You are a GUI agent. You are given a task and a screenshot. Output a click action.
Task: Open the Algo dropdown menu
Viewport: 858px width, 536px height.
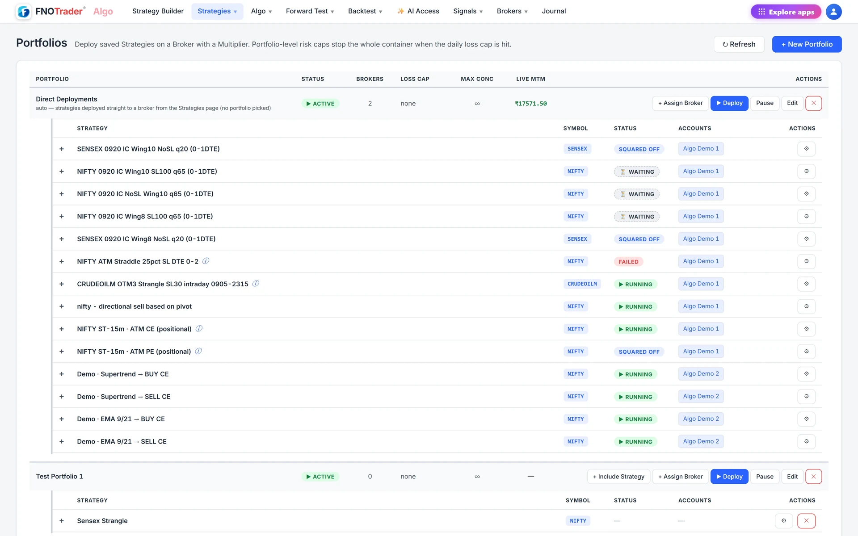[x=261, y=11]
